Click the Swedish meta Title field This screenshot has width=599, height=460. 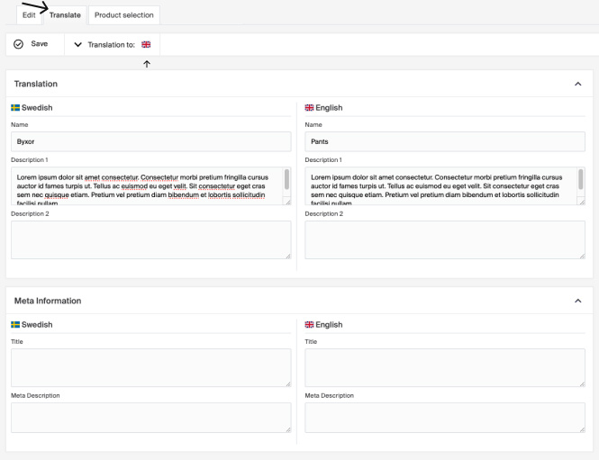click(150, 367)
